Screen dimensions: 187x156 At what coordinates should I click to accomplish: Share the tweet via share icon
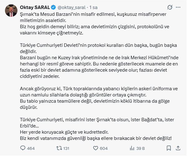(179, 148)
